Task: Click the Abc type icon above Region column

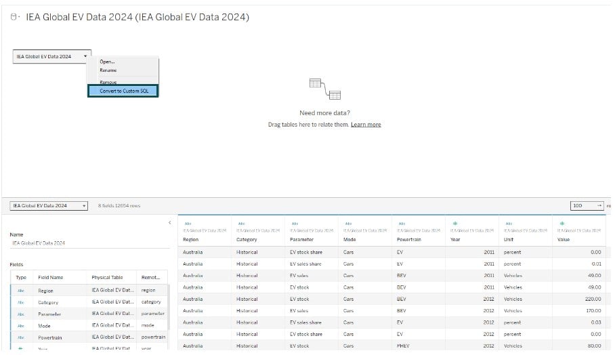Action: (x=188, y=224)
